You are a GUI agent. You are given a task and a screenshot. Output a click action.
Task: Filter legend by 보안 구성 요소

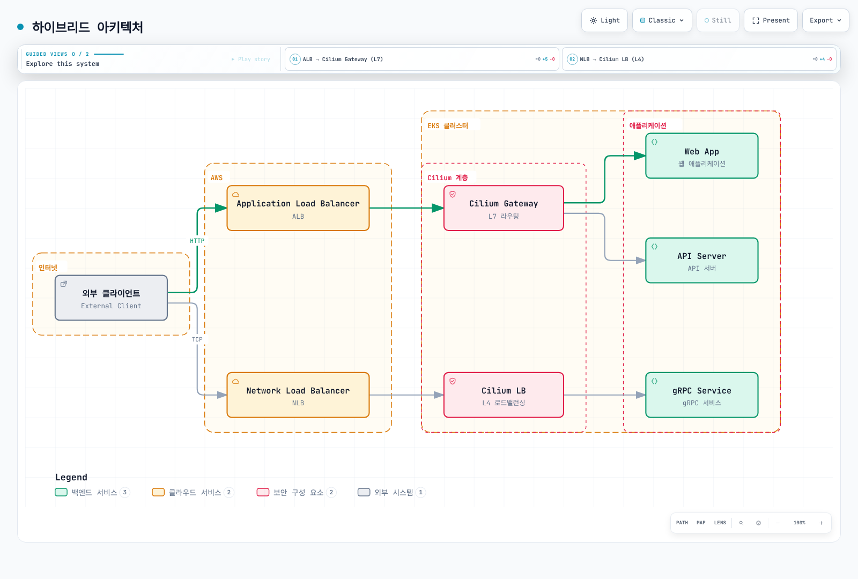coord(297,492)
